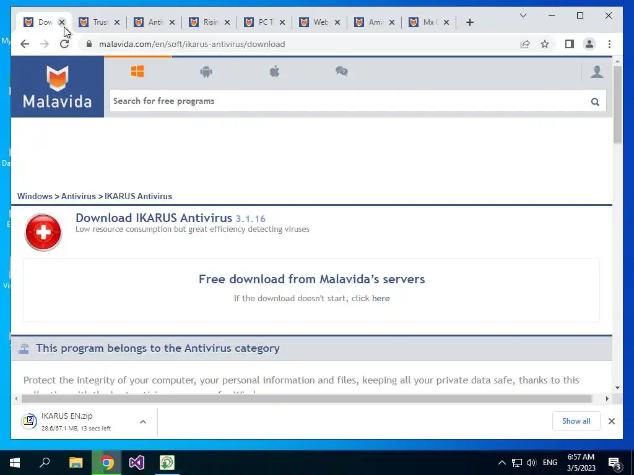634x475 pixels.
Task: Open Visual Studio from taskbar
Action: (x=137, y=463)
